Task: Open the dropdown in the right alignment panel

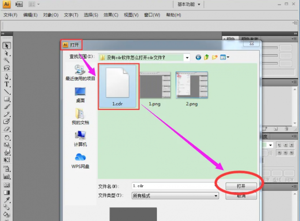Action: tap(270, 145)
